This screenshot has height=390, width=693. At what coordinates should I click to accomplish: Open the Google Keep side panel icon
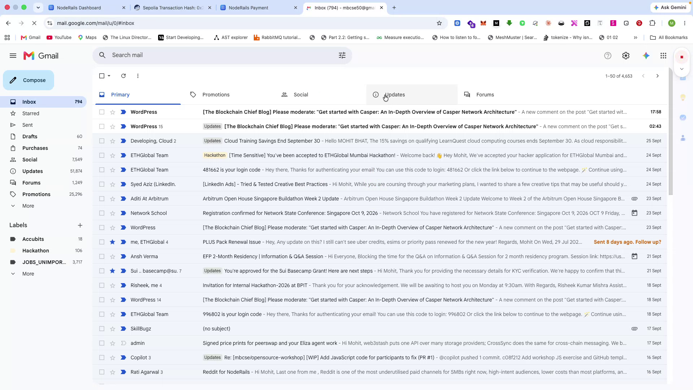(683, 97)
